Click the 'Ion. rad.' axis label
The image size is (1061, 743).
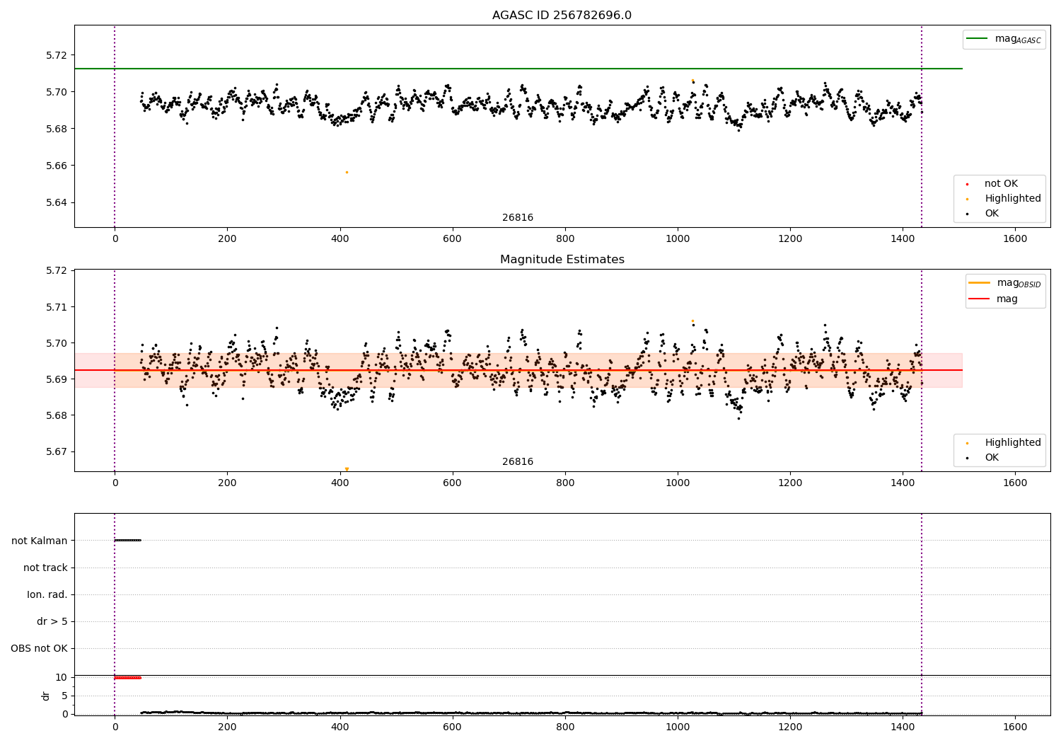coord(47,594)
